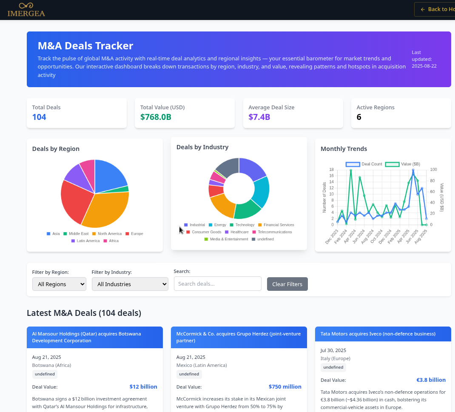Click the Healthcare legend marker in the industry legend
The image size is (455, 412).
click(x=227, y=232)
